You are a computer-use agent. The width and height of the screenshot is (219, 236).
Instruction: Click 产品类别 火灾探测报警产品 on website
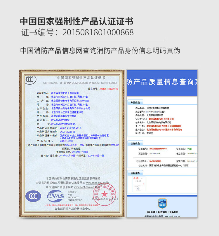tap(155, 115)
